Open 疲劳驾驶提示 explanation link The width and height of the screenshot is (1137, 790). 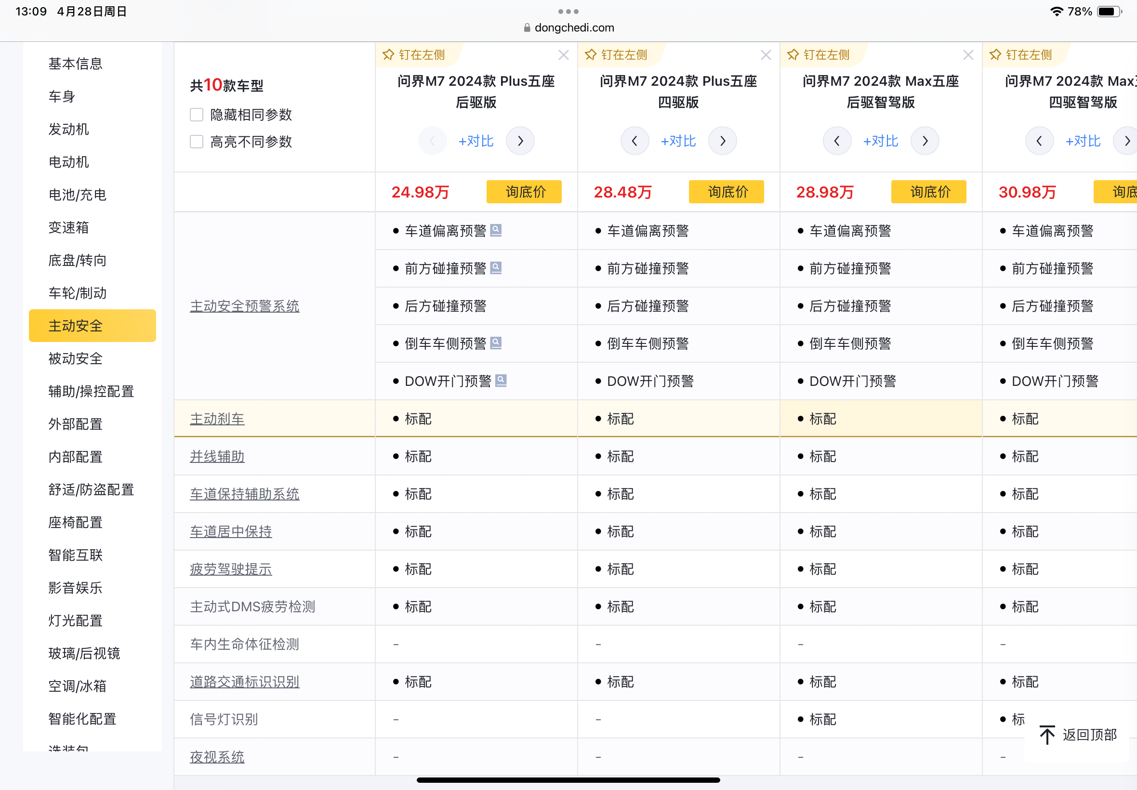tap(231, 569)
